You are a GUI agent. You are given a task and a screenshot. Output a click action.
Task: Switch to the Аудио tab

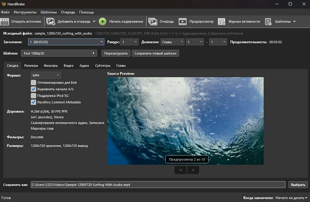[x=84, y=66]
